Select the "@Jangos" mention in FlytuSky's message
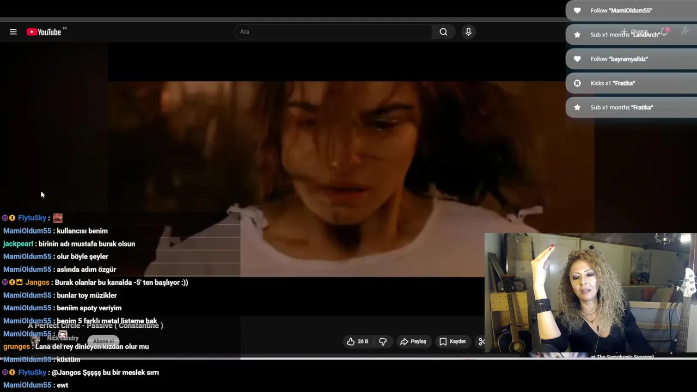Viewport: 697px width, 392px height. click(x=65, y=373)
